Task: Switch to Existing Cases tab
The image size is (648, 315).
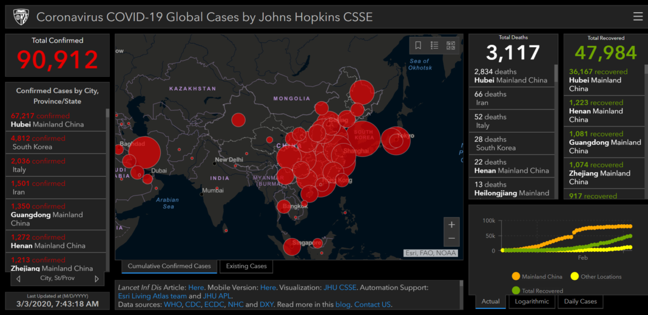Action: point(246,267)
